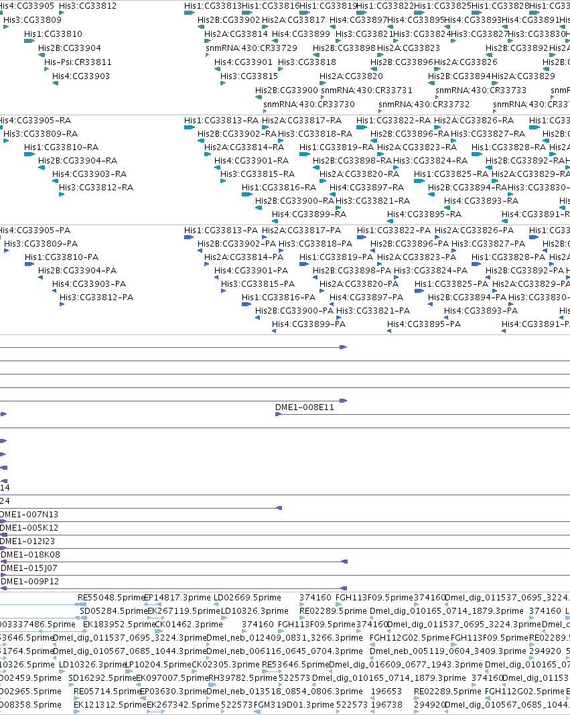This screenshot has width=570, height=715.
Task: Click the His1:CG33825-RA transcript arrow glyph
Action: click(419, 181)
